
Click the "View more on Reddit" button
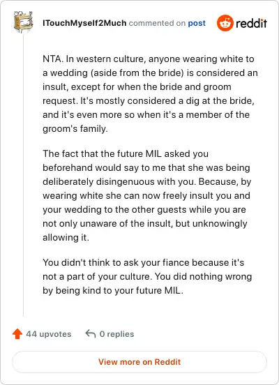point(139,362)
